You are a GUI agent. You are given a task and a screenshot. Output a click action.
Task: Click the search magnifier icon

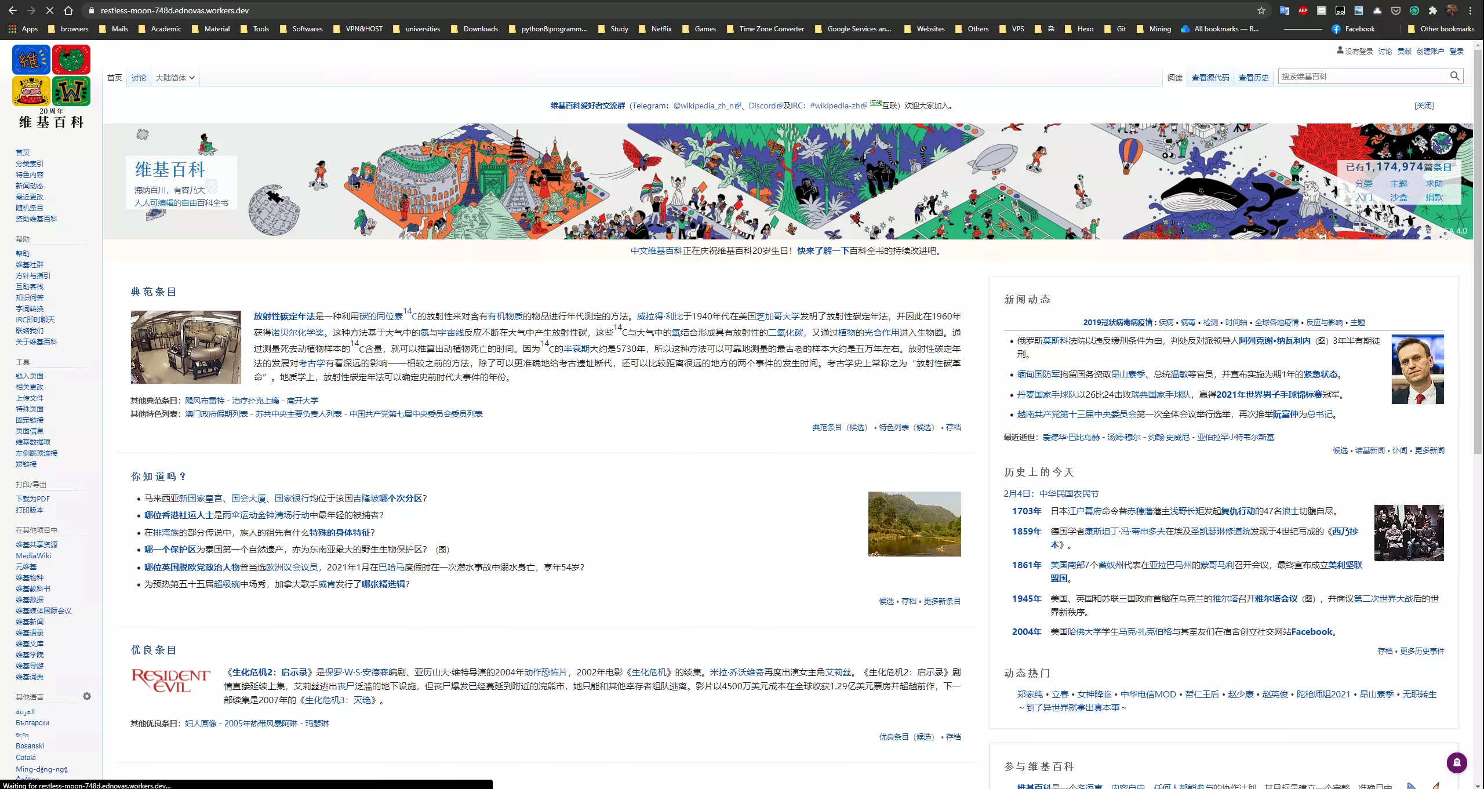click(x=1454, y=76)
